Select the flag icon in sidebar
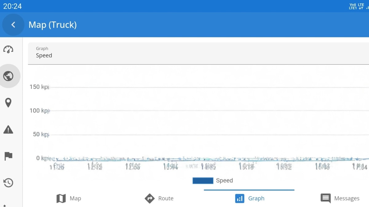This screenshot has width=369, height=207. 8,156
